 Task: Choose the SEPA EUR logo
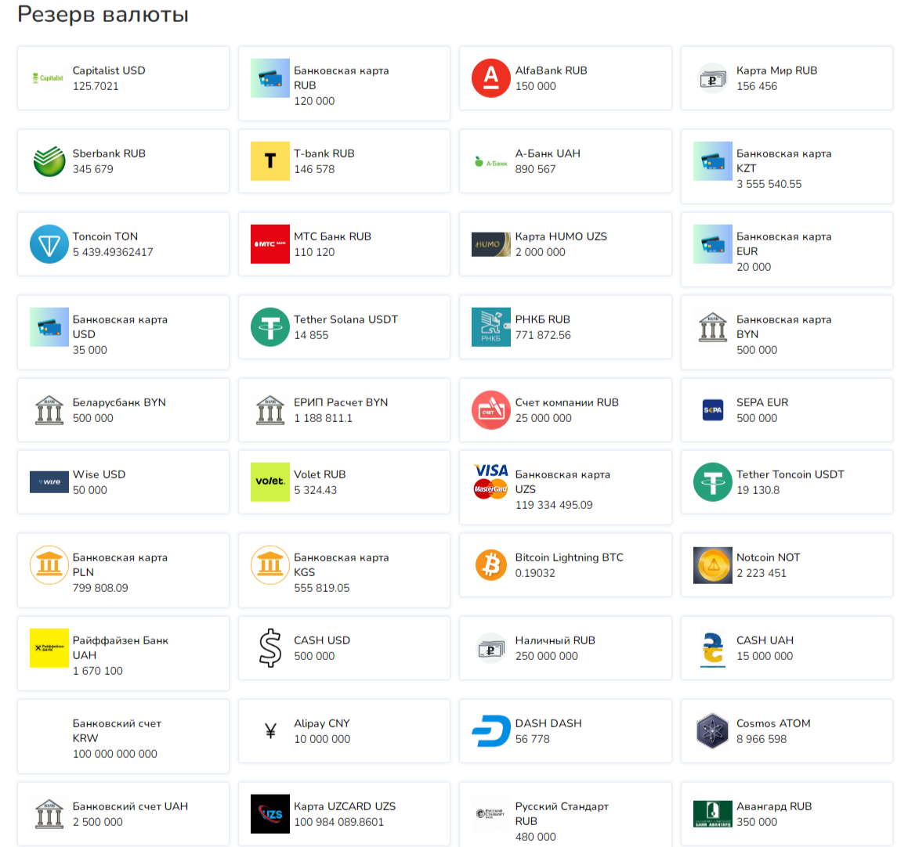pyautogui.click(x=713, y=410)
